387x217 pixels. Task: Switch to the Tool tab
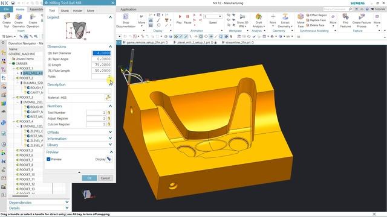pyautogui.click(x=52, y=11)
